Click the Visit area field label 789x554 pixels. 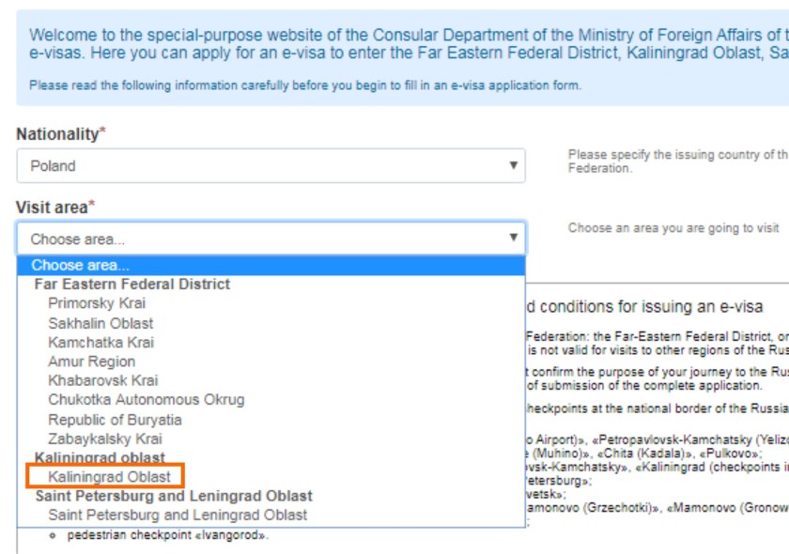point(52,207)
